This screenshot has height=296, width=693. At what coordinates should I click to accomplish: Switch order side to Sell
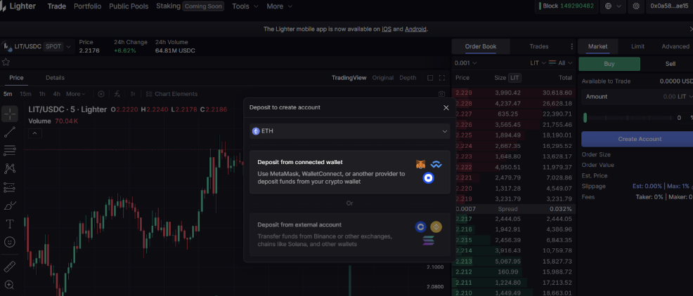(x=670, y=64)
